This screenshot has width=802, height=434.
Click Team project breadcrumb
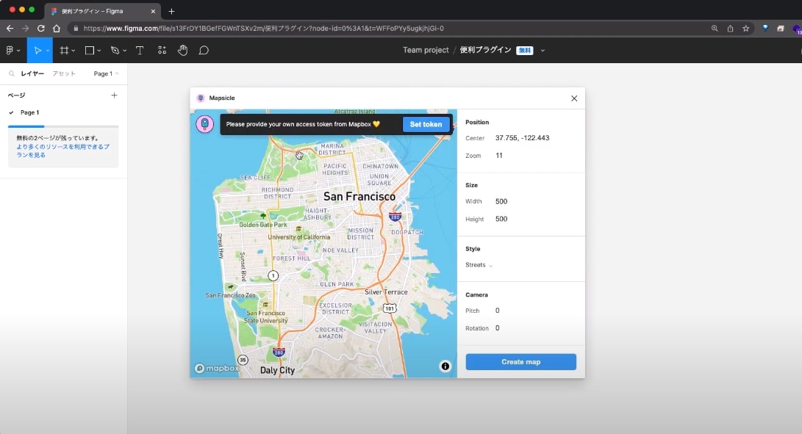tap(426, 50)
